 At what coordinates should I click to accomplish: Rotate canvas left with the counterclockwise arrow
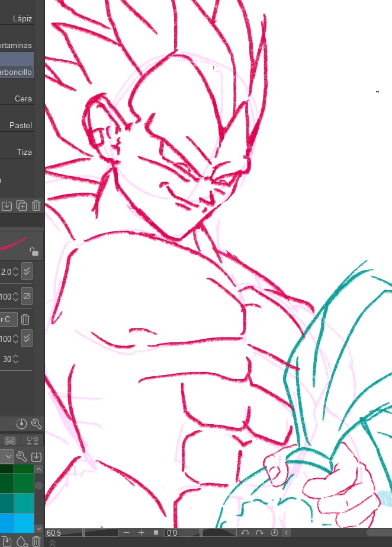[245, 533]
